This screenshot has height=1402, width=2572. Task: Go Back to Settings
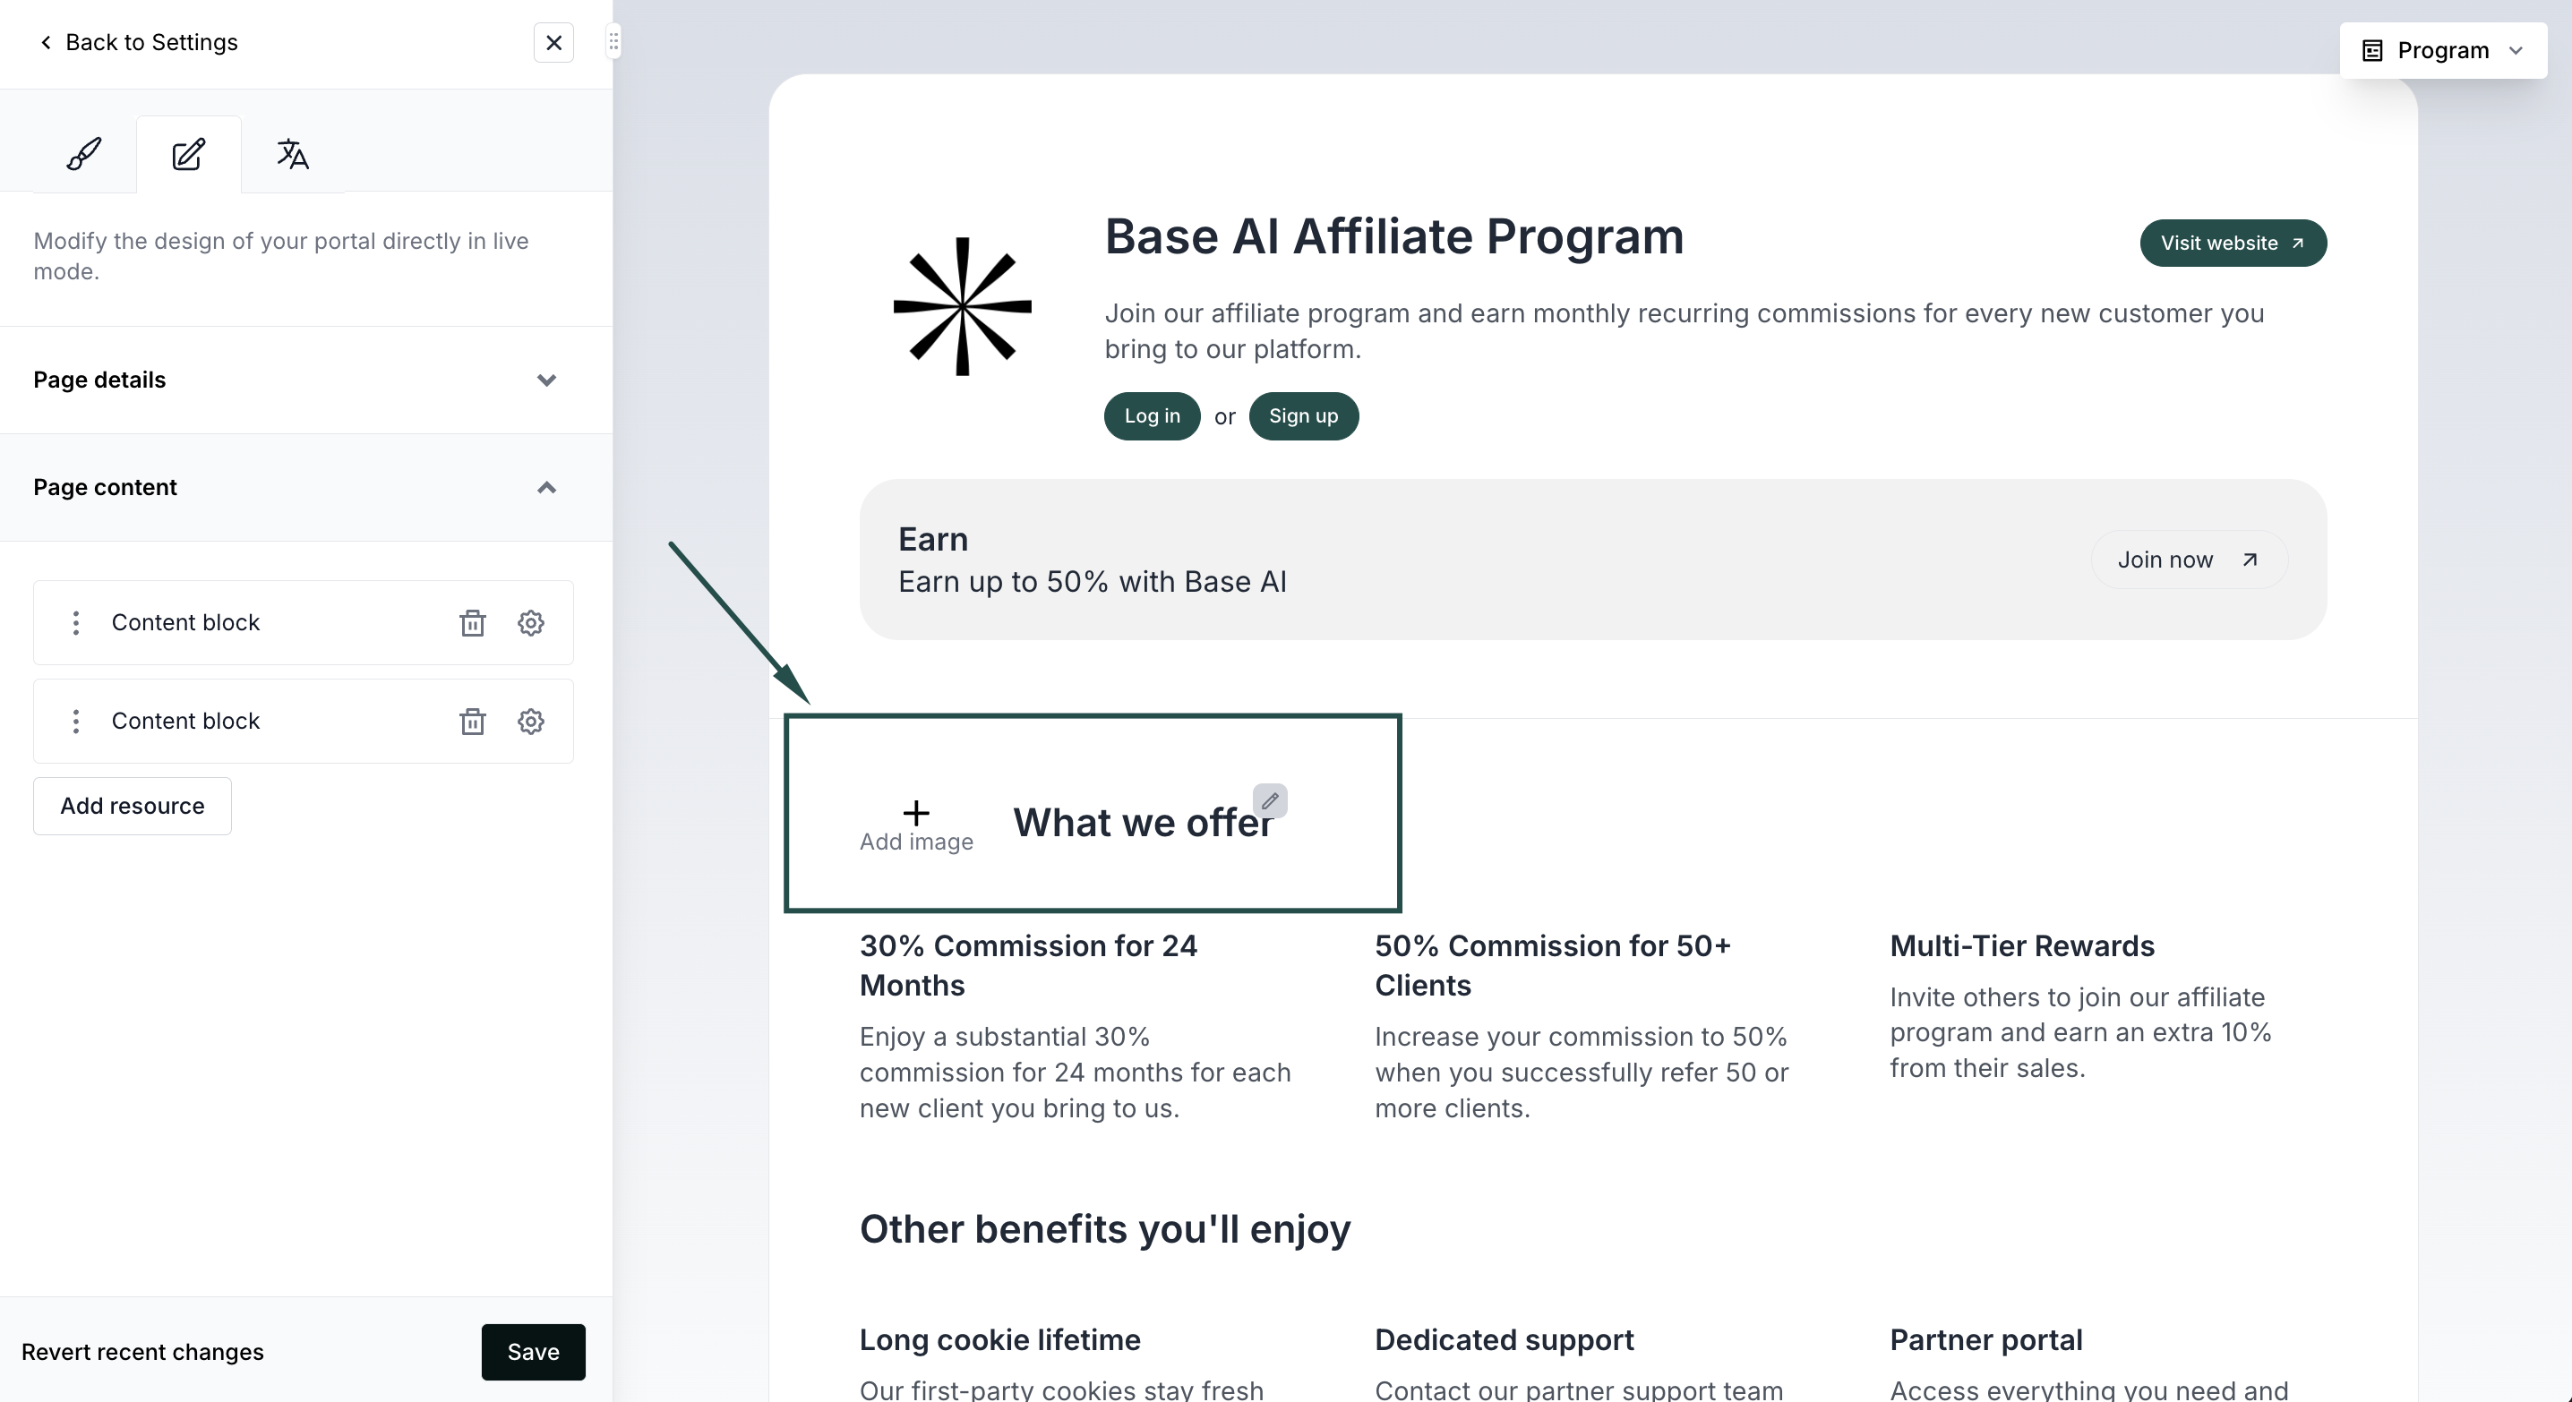coord(138,42)
